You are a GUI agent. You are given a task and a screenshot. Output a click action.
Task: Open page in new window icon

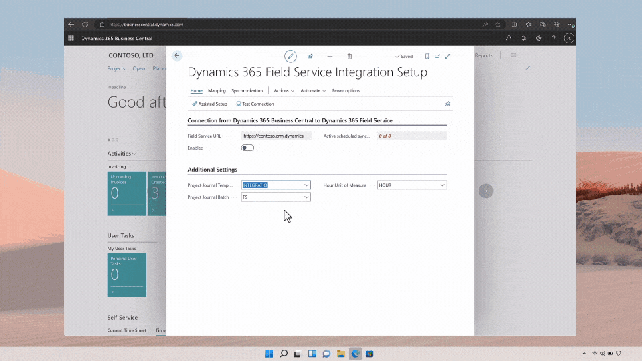(437, 56)
